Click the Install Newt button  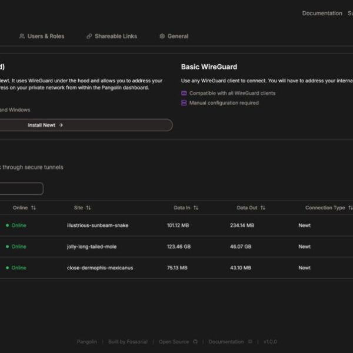click(86, 125)
